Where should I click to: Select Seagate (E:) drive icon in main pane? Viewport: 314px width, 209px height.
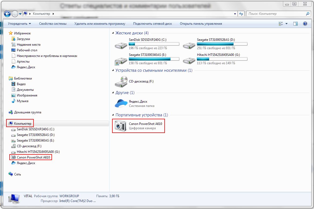tap(121, 61)
